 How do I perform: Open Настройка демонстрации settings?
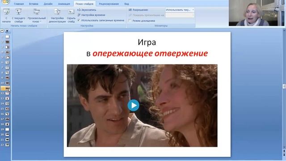point(57,16)
